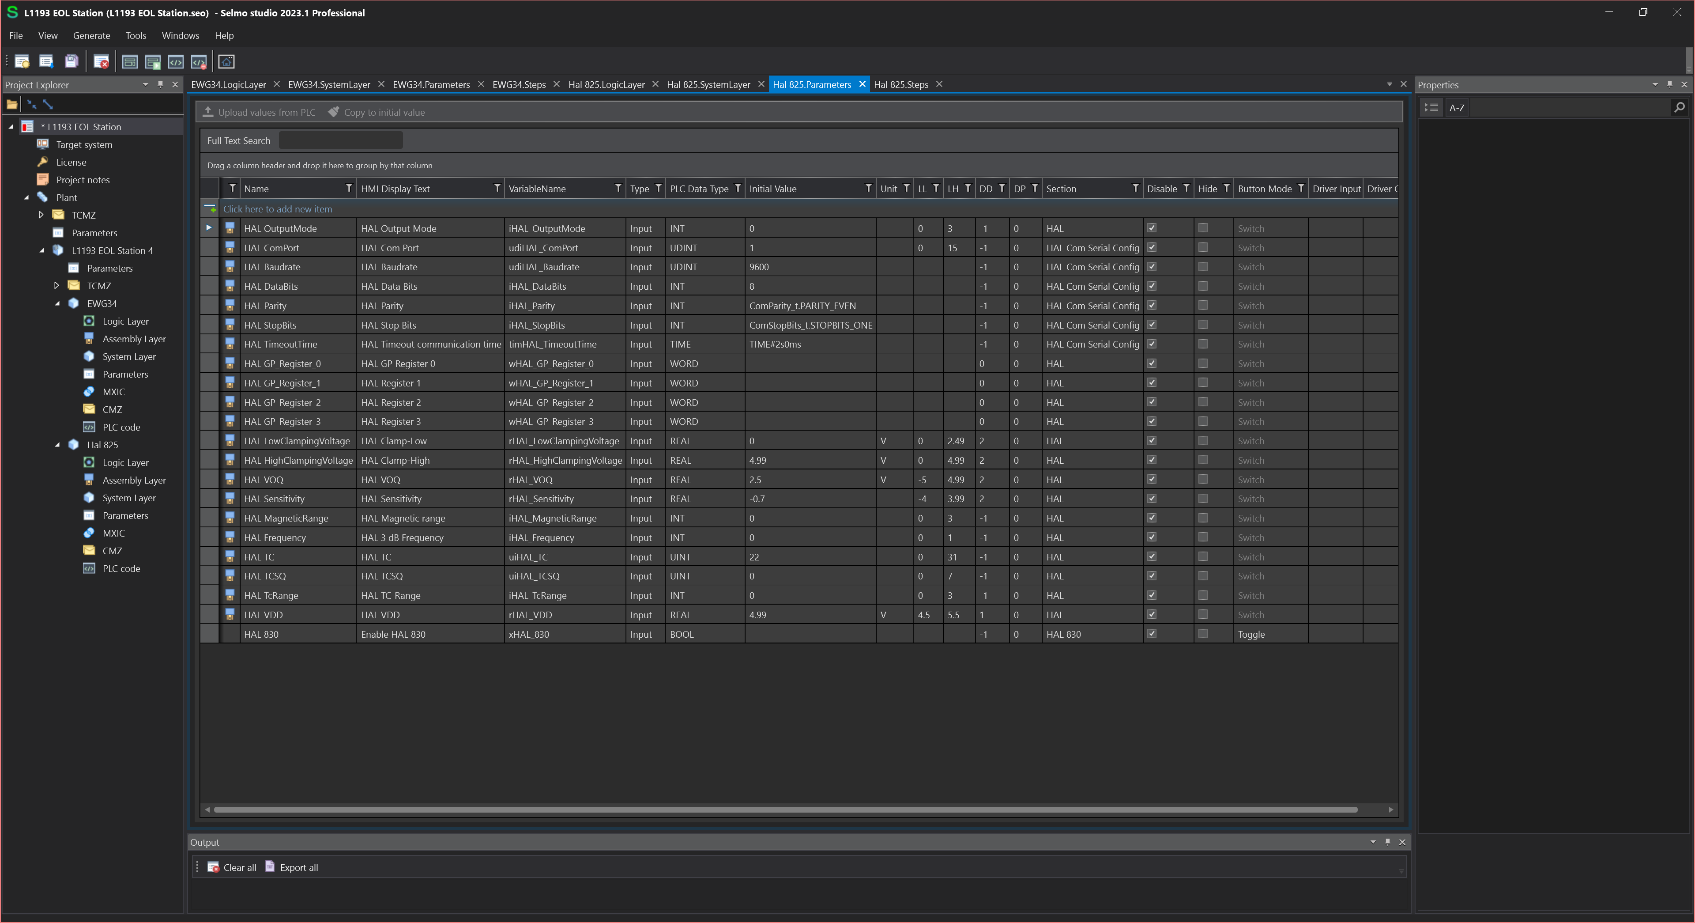Click the folder icon in Project Explorer toolbar
The image size is (1695, 923).
click(x=12, y=104)
